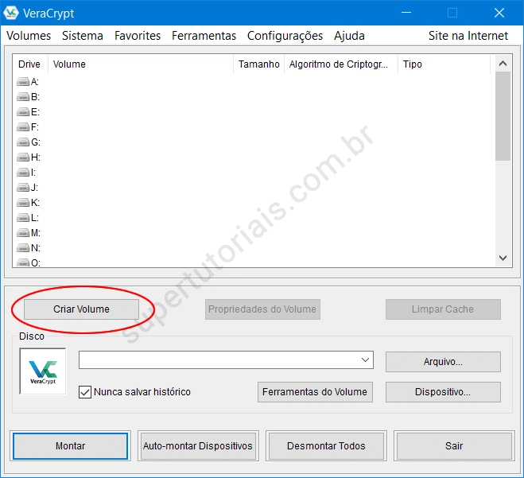This screenshot has width=524, height=478.
Task: Click the G: drive icon
Action: [23, 142]
